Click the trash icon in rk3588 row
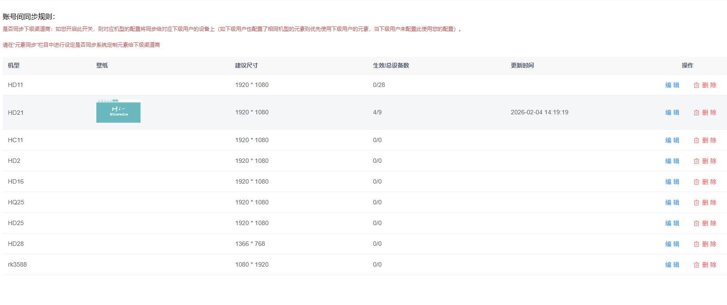This screenshot has height=305, width=727. point(697,265)
